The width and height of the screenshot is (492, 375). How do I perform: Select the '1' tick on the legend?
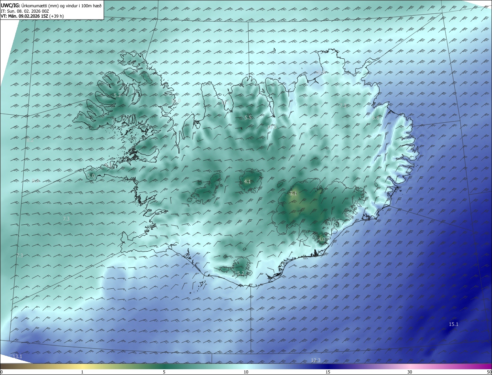pyautogui.click(x=82, y=372)
